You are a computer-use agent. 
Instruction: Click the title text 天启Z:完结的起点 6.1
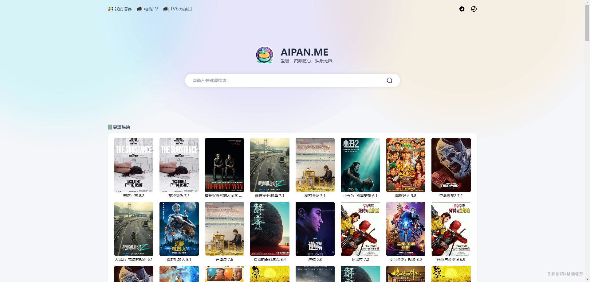(x=134, y=260)
